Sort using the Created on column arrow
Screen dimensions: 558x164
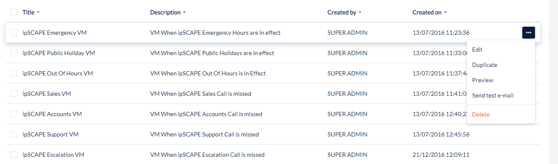coord(445,13)
